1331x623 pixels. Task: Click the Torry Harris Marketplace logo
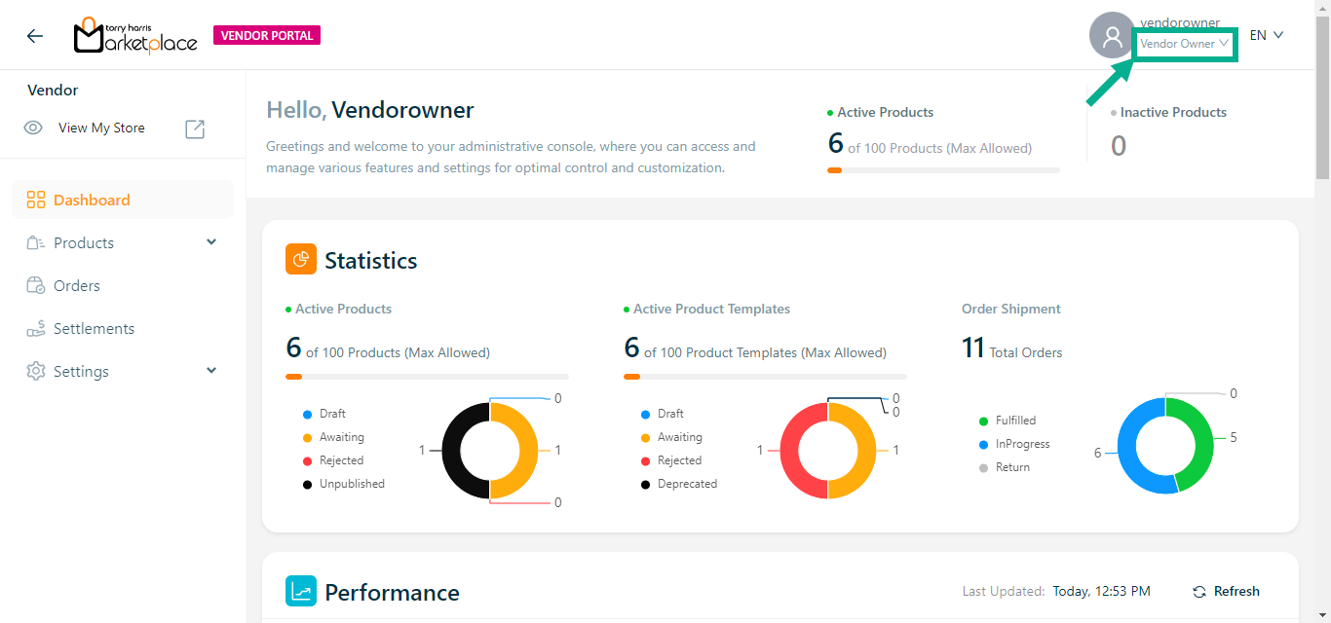135,36
